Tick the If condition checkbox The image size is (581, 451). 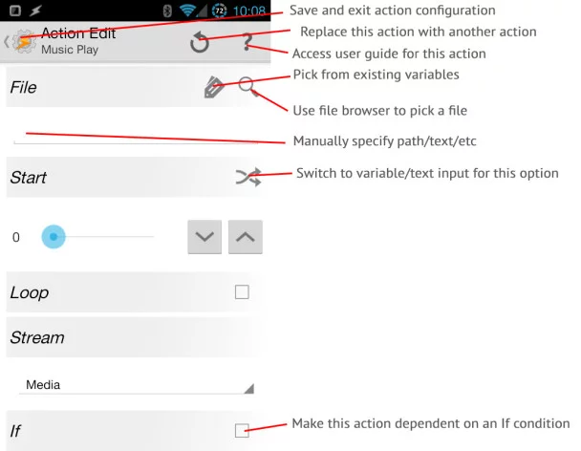click(x=242, y=431)
